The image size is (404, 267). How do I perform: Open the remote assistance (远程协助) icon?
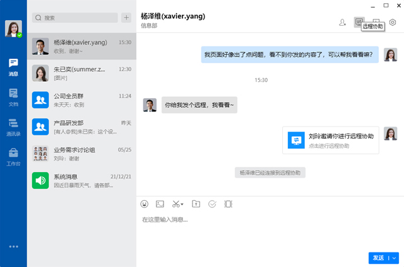[359, 22]
